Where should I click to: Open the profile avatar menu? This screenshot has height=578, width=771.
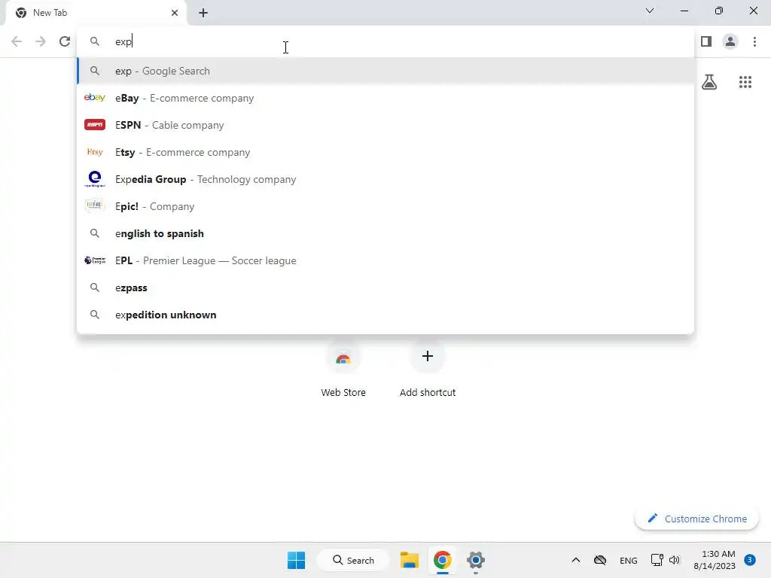(x=730, y=41)
